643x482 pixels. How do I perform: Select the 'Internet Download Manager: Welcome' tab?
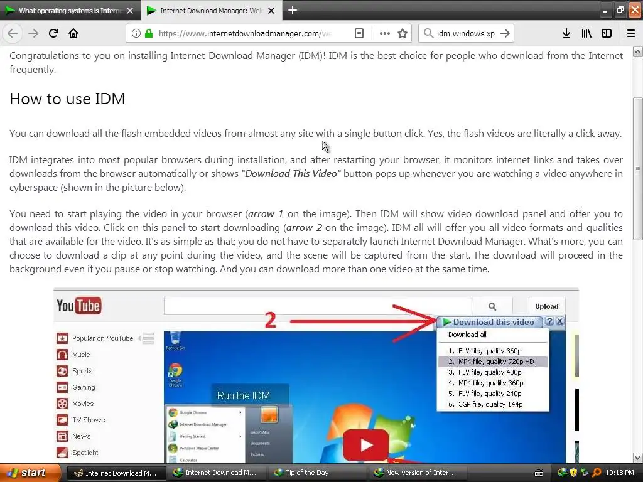click(212, 10)
